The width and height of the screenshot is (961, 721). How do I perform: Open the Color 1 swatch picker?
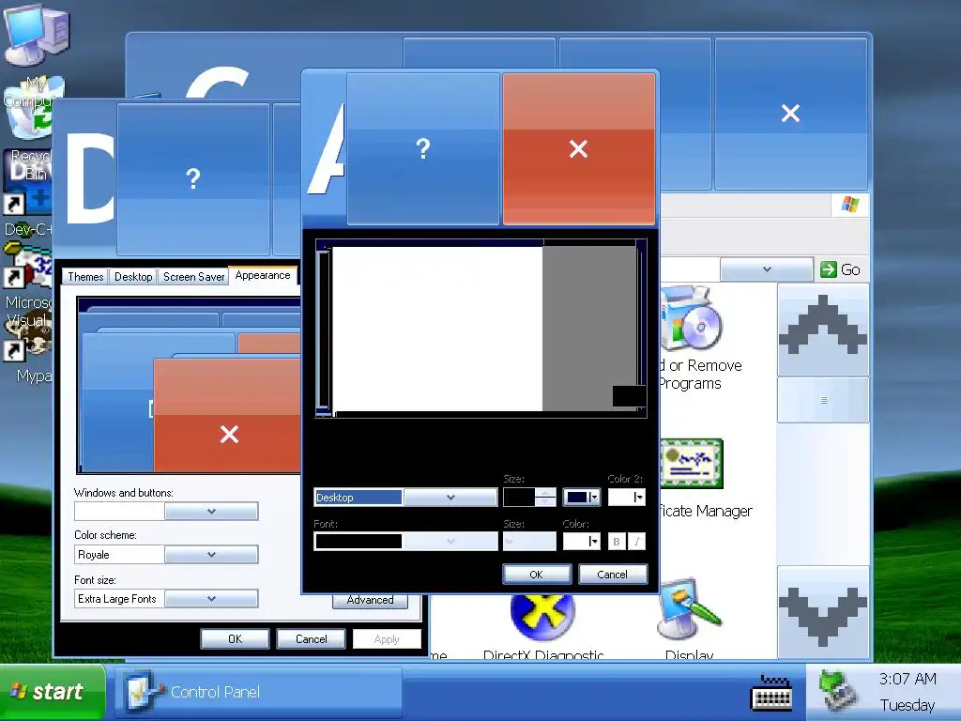coord(582,498)
